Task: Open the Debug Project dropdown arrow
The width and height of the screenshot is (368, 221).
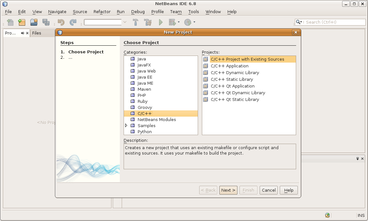Action: [179, 22]
